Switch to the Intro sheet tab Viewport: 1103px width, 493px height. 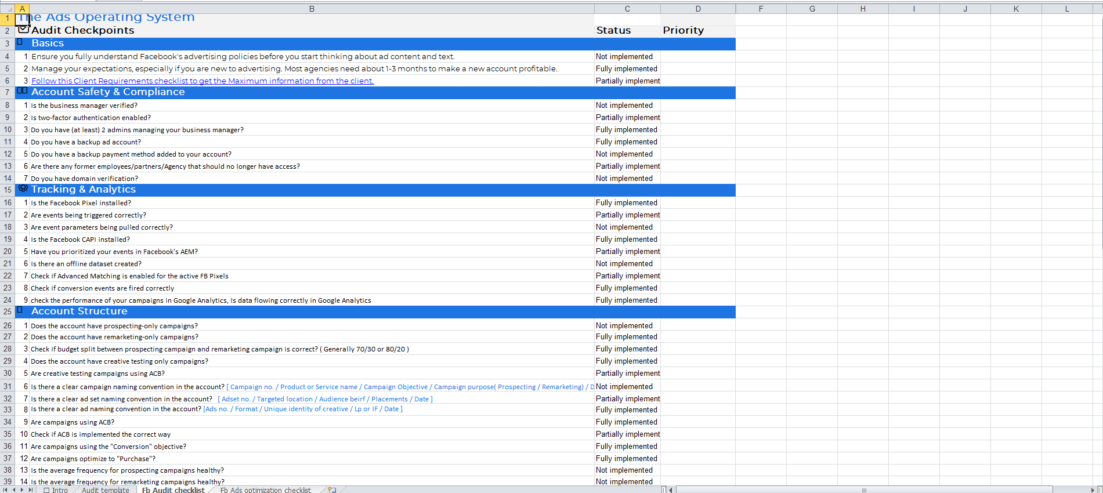click(x=56, y=490)
